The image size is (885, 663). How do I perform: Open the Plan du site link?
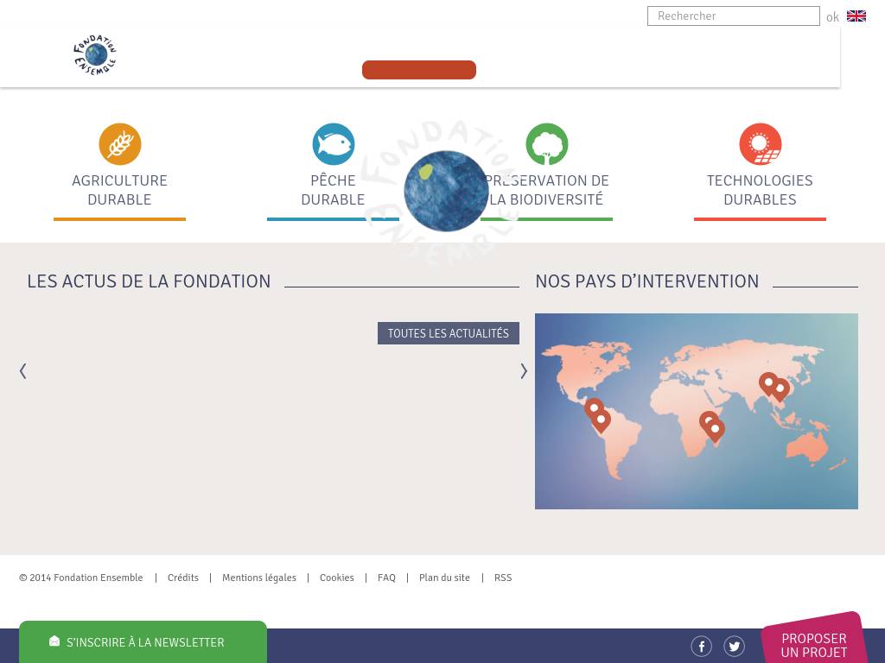(x=444, y=578)
